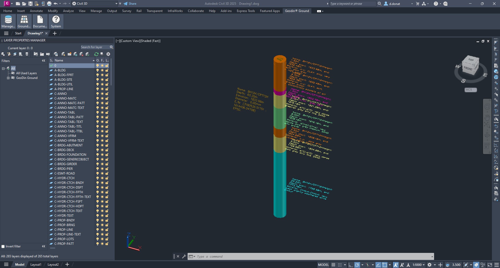The height and width of the screenshot is (268, 500).
Task: Click the customization wrench in the command line
Action: pyautogui.click(x=184, y=257)
